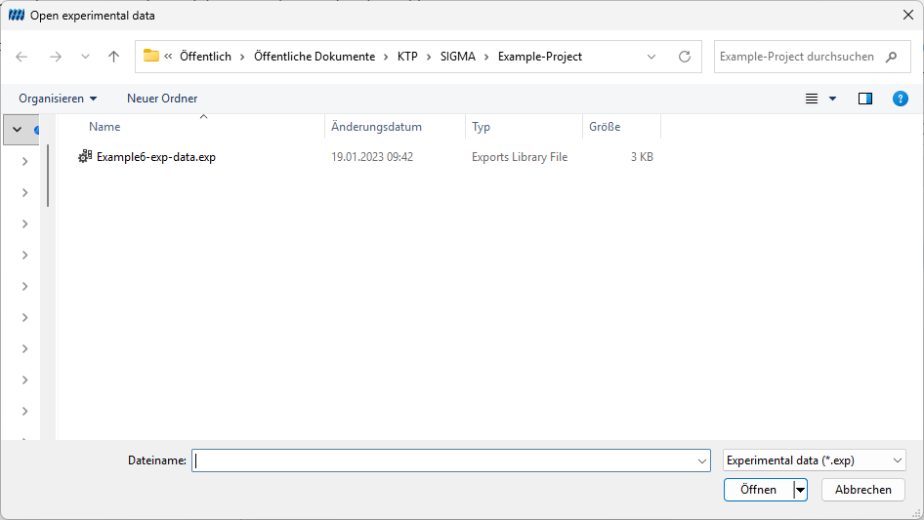The height and width of the screenshot is (520, 924).
Task: Open the Organisieren menu
Action: [58, 99]
